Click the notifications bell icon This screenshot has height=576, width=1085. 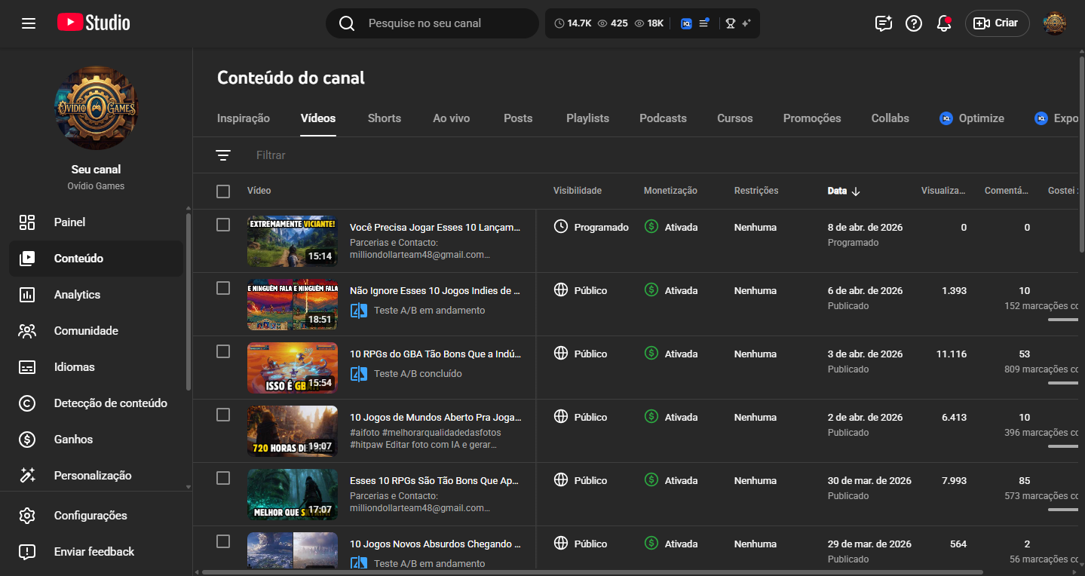point(943,23)
